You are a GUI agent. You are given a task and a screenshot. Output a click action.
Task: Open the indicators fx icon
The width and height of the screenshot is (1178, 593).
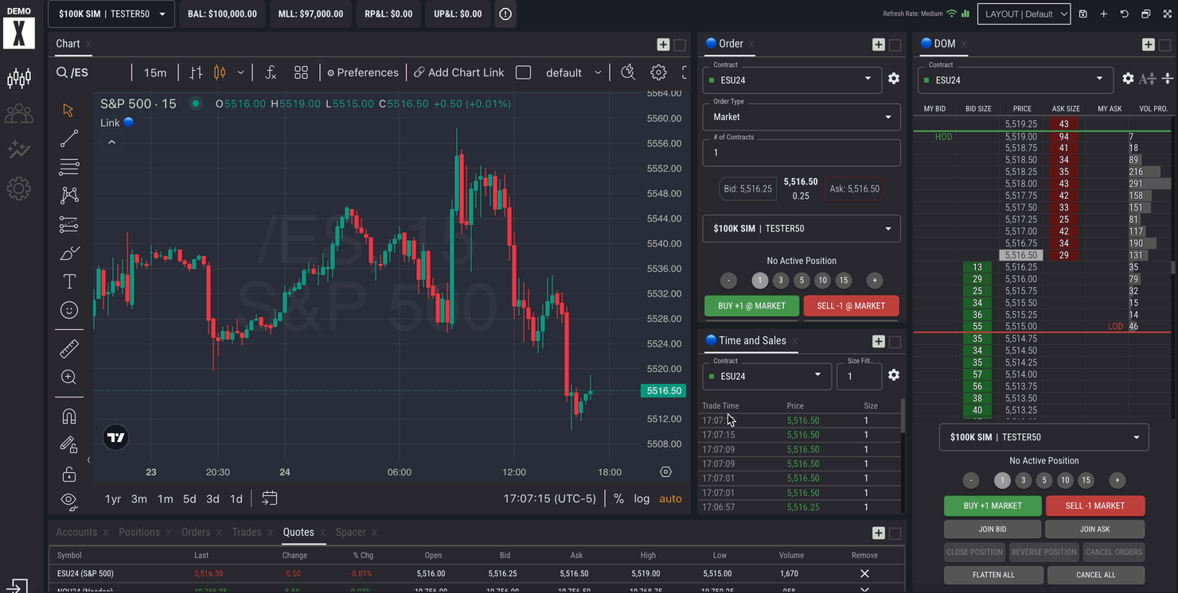tap(271, 72)
